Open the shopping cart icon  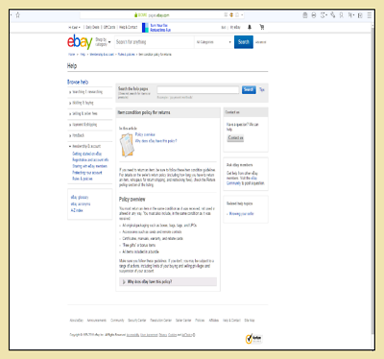(262, 27)
